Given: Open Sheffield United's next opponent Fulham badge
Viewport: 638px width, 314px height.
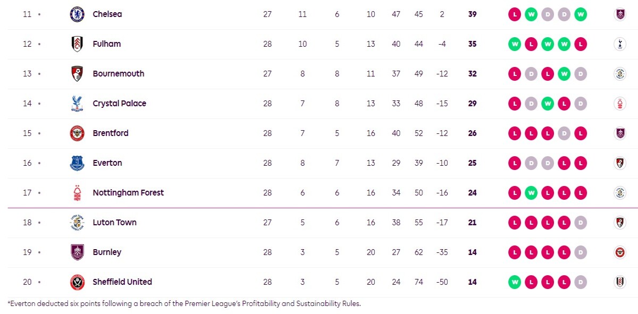Looking at the screenshot, I should pos(619,282).
